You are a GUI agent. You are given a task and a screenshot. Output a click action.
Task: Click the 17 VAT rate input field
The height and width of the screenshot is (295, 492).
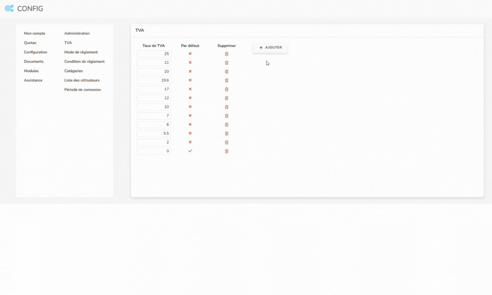(154, 89)
